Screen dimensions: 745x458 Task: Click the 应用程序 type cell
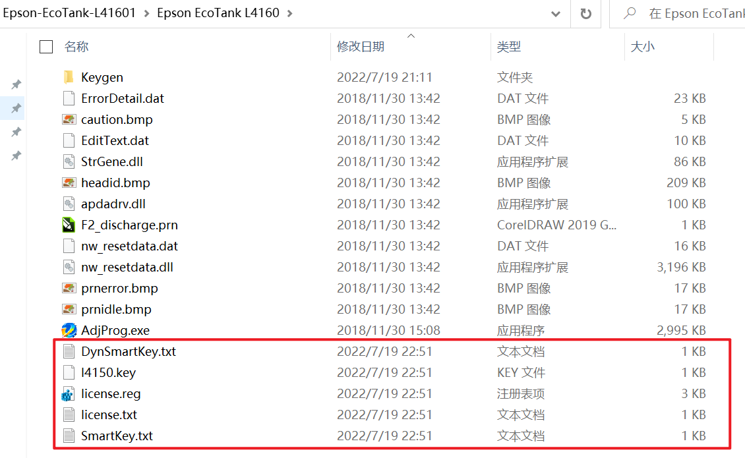point(521,330)
